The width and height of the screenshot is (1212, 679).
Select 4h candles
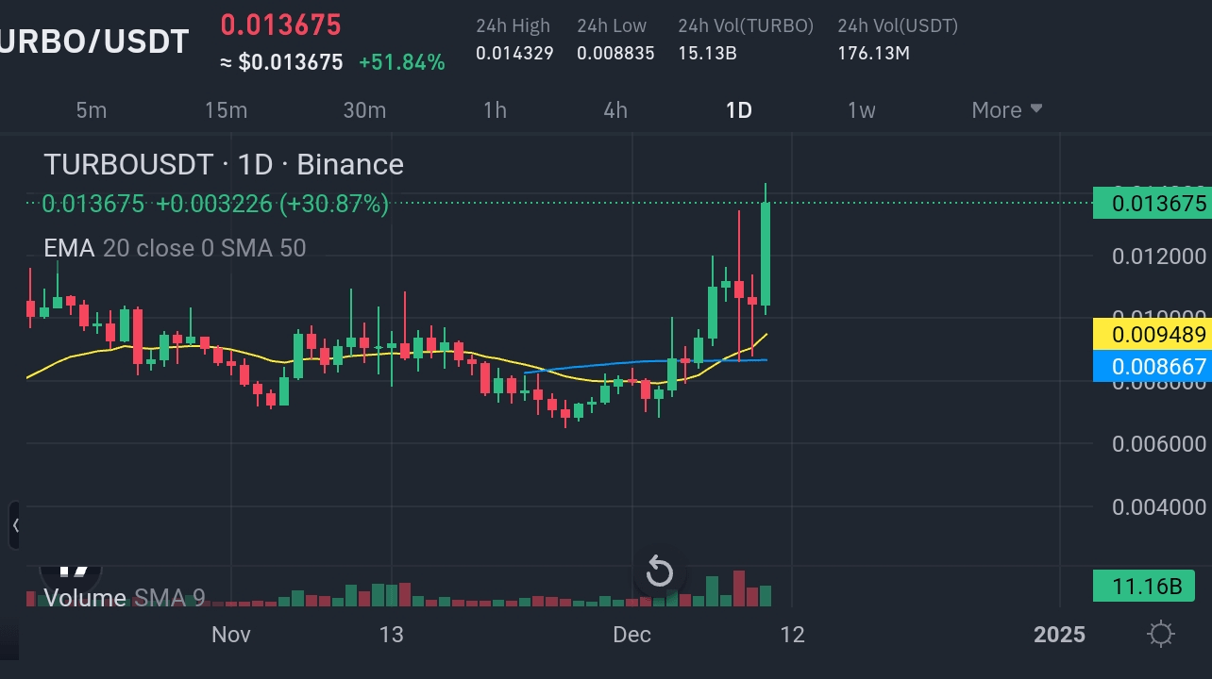[x=614, y=110]
